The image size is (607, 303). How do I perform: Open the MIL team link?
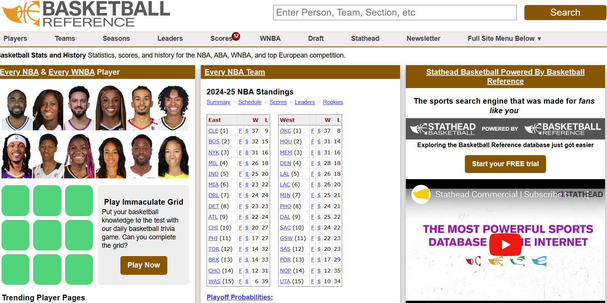[x=213, y=163]
